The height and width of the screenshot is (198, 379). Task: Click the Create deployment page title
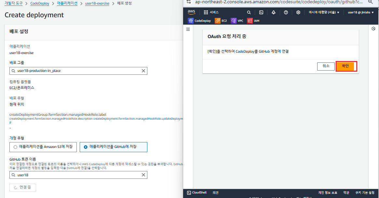[x=34, y=15]
